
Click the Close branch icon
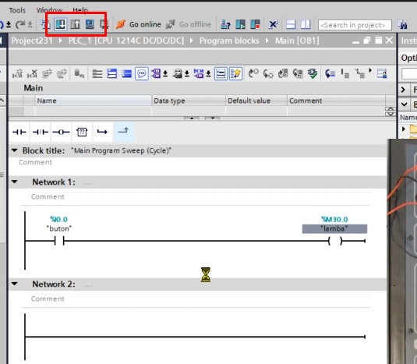coord(123,132)
